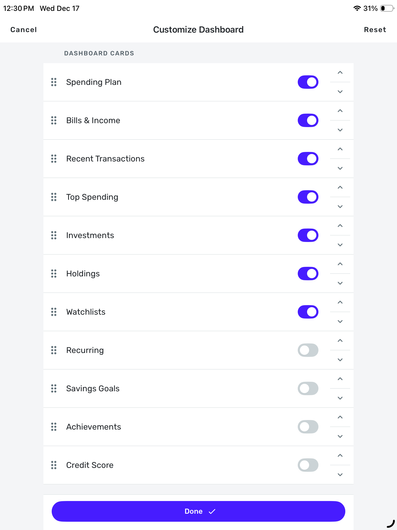The image size is (397, 530).
Task: Grab the Spending Plan drag handle
Action: coord(54,82)
